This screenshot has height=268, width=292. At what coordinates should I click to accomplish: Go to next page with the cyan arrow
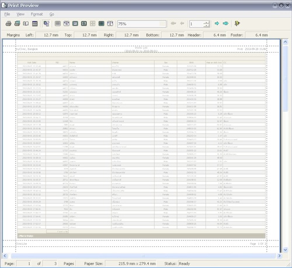217,23
